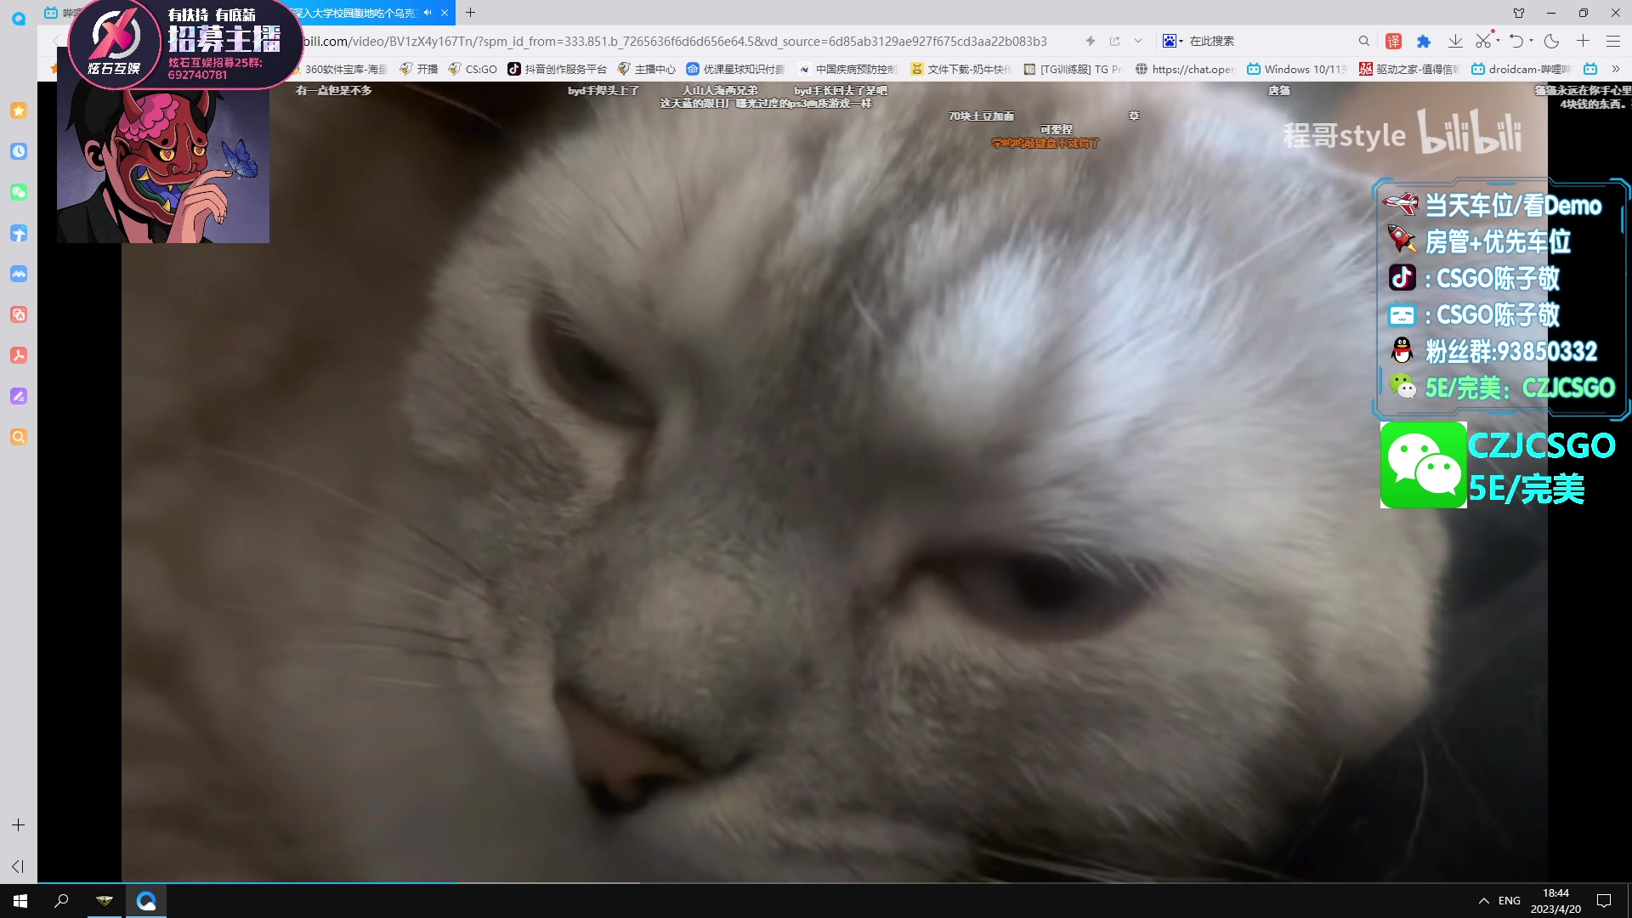Viewport: 1632px width, 918px height.
Task: Open the extensions puzzle icon
Action: click(x=1424, y=41)
